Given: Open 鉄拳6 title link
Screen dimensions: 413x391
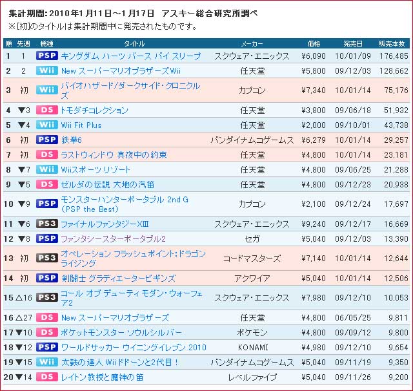Looking at the screenshot, I should click(72, 140).
